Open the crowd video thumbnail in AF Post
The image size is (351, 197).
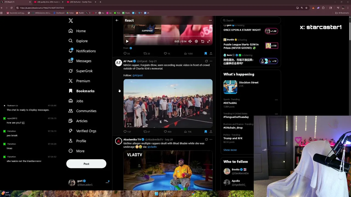click(x=168, y=103)
